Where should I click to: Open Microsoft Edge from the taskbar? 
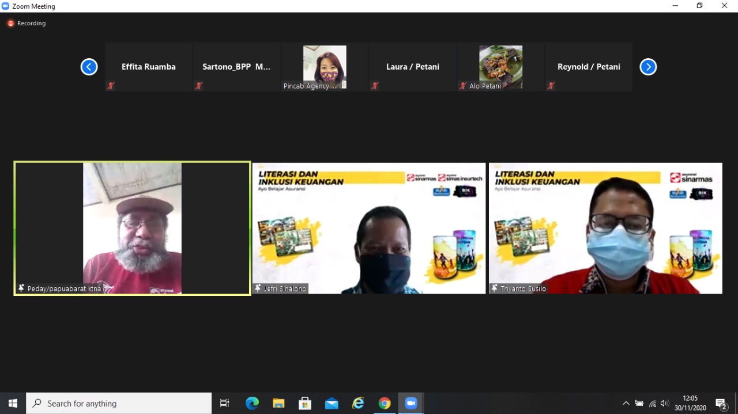(x=252, y=403)
